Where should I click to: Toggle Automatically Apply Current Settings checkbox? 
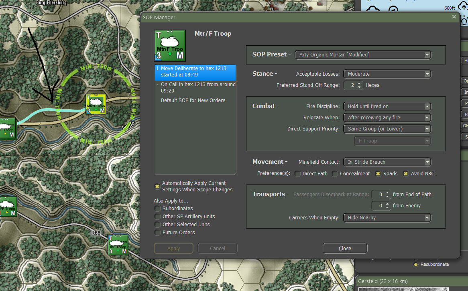157,187
